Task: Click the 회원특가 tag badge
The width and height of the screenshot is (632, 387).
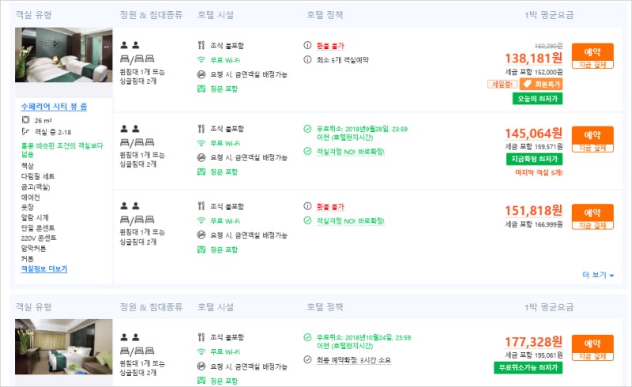Action: pyautogui.click(x=541, y=84)
